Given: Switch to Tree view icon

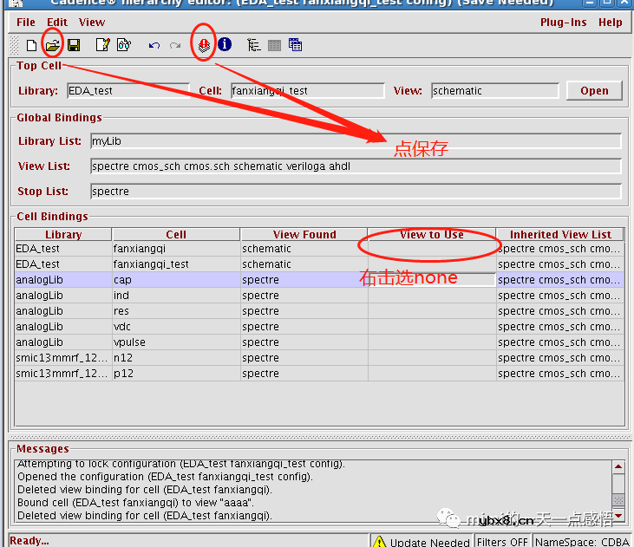Looking at the screenshot, I should click(x=253, y=45).
